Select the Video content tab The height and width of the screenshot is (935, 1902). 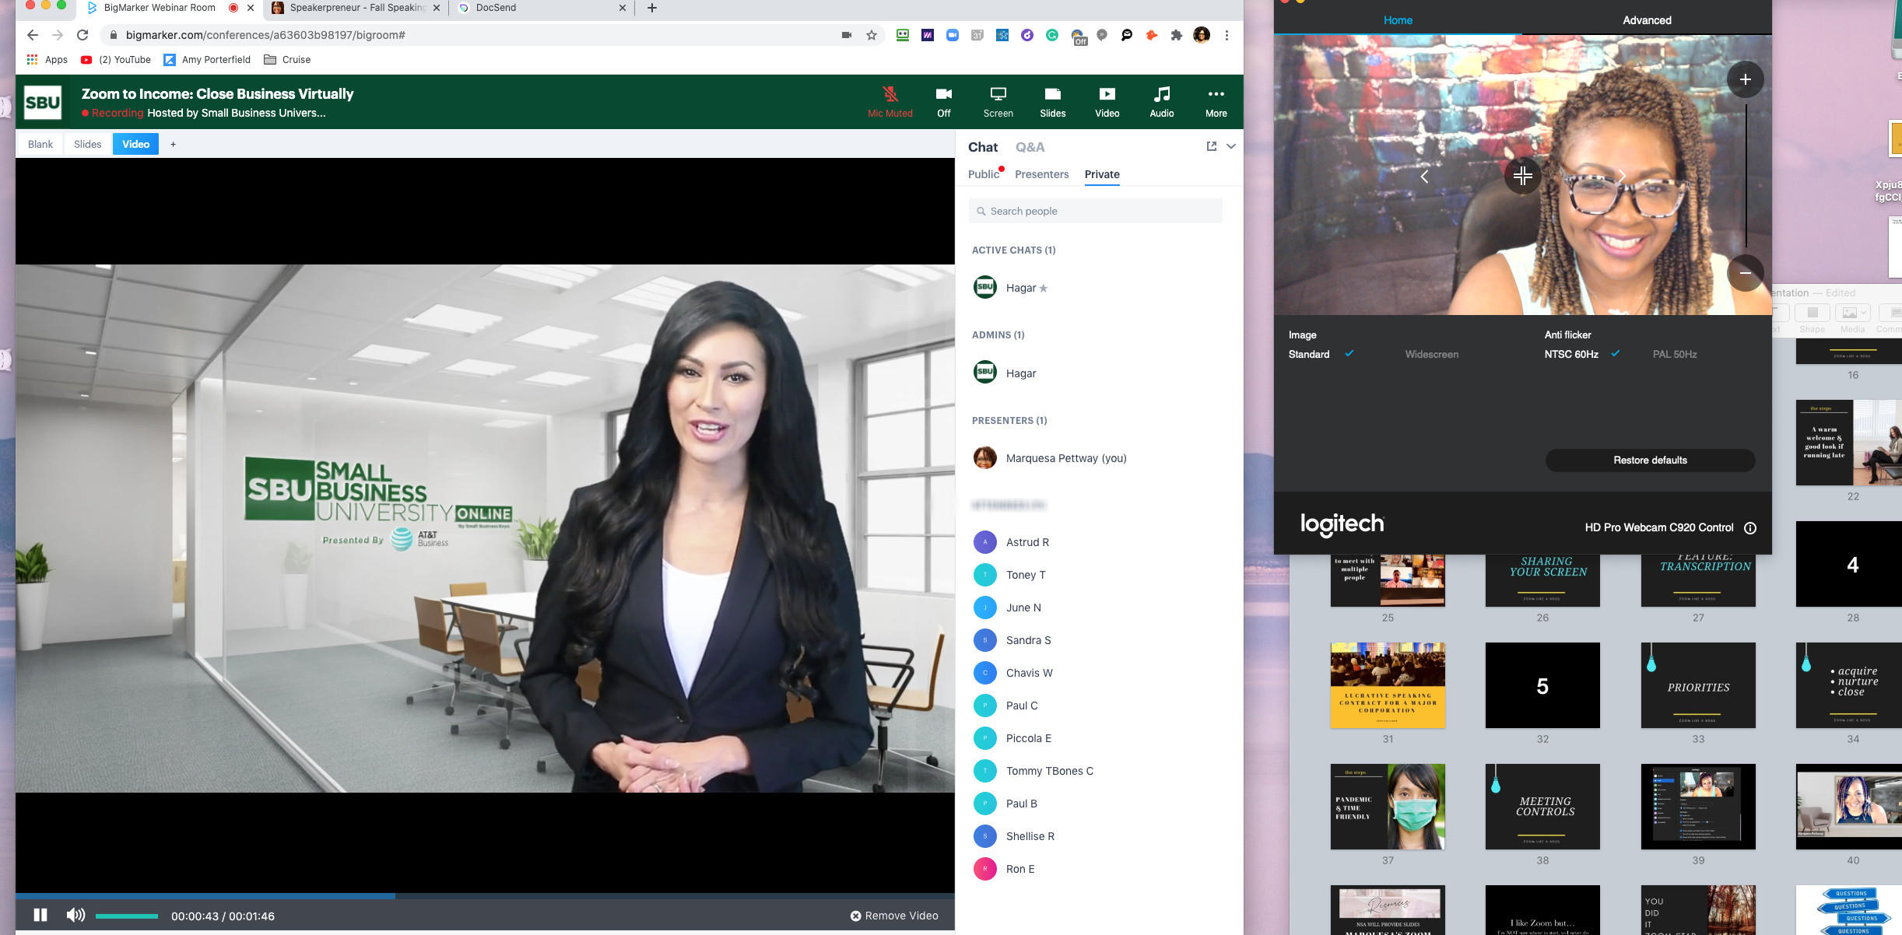135,144
